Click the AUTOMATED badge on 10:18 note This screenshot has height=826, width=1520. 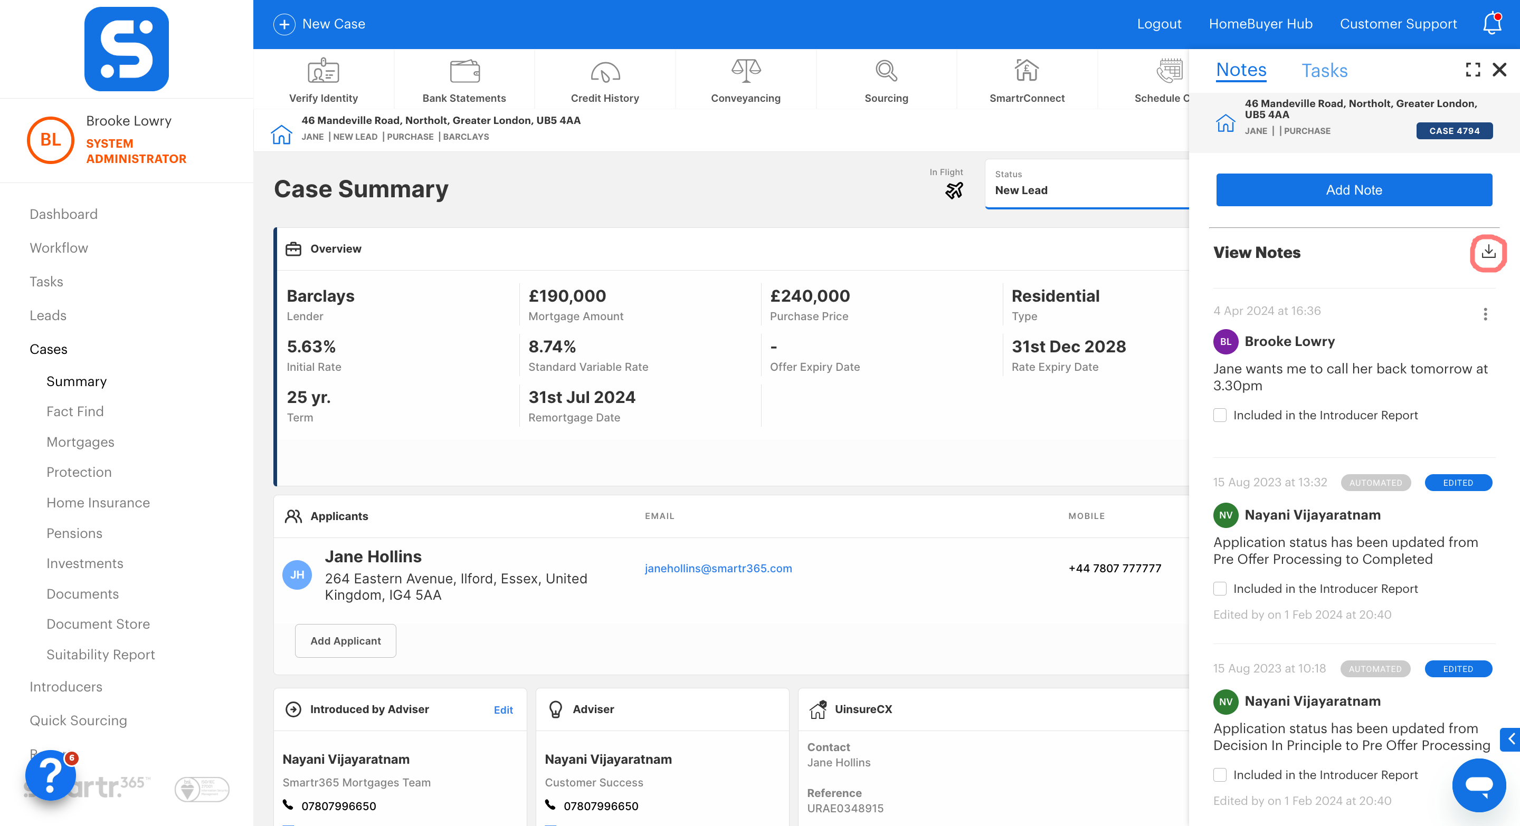pyautogui.click(x=1375, y=669)
